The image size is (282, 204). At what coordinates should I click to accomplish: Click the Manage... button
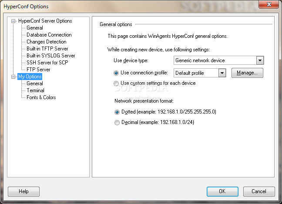[x=247, y=73]
